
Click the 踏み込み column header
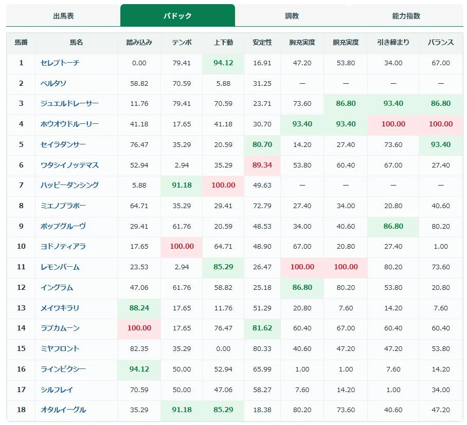139,43
